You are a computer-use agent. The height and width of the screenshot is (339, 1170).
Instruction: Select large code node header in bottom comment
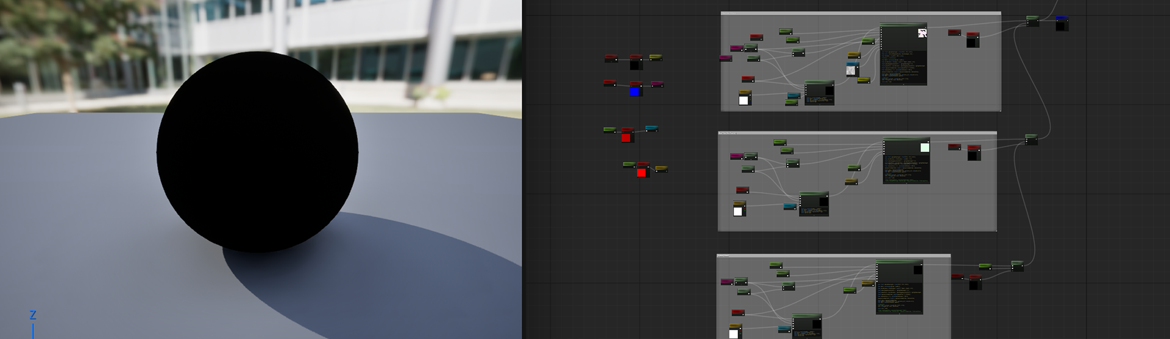[899, 262]
